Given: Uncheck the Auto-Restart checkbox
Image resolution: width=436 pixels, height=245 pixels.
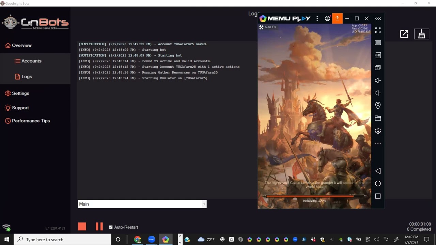Looking at the screenshot, I should coord(111,227).
